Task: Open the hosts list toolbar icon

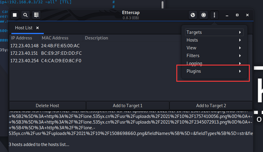Action: click(x=36, y=15)
